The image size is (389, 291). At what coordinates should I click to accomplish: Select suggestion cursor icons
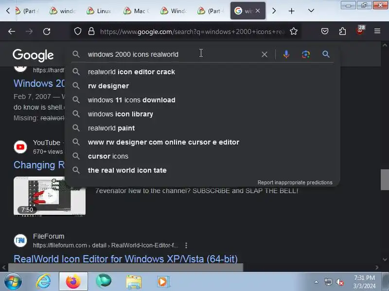point(202,156)
